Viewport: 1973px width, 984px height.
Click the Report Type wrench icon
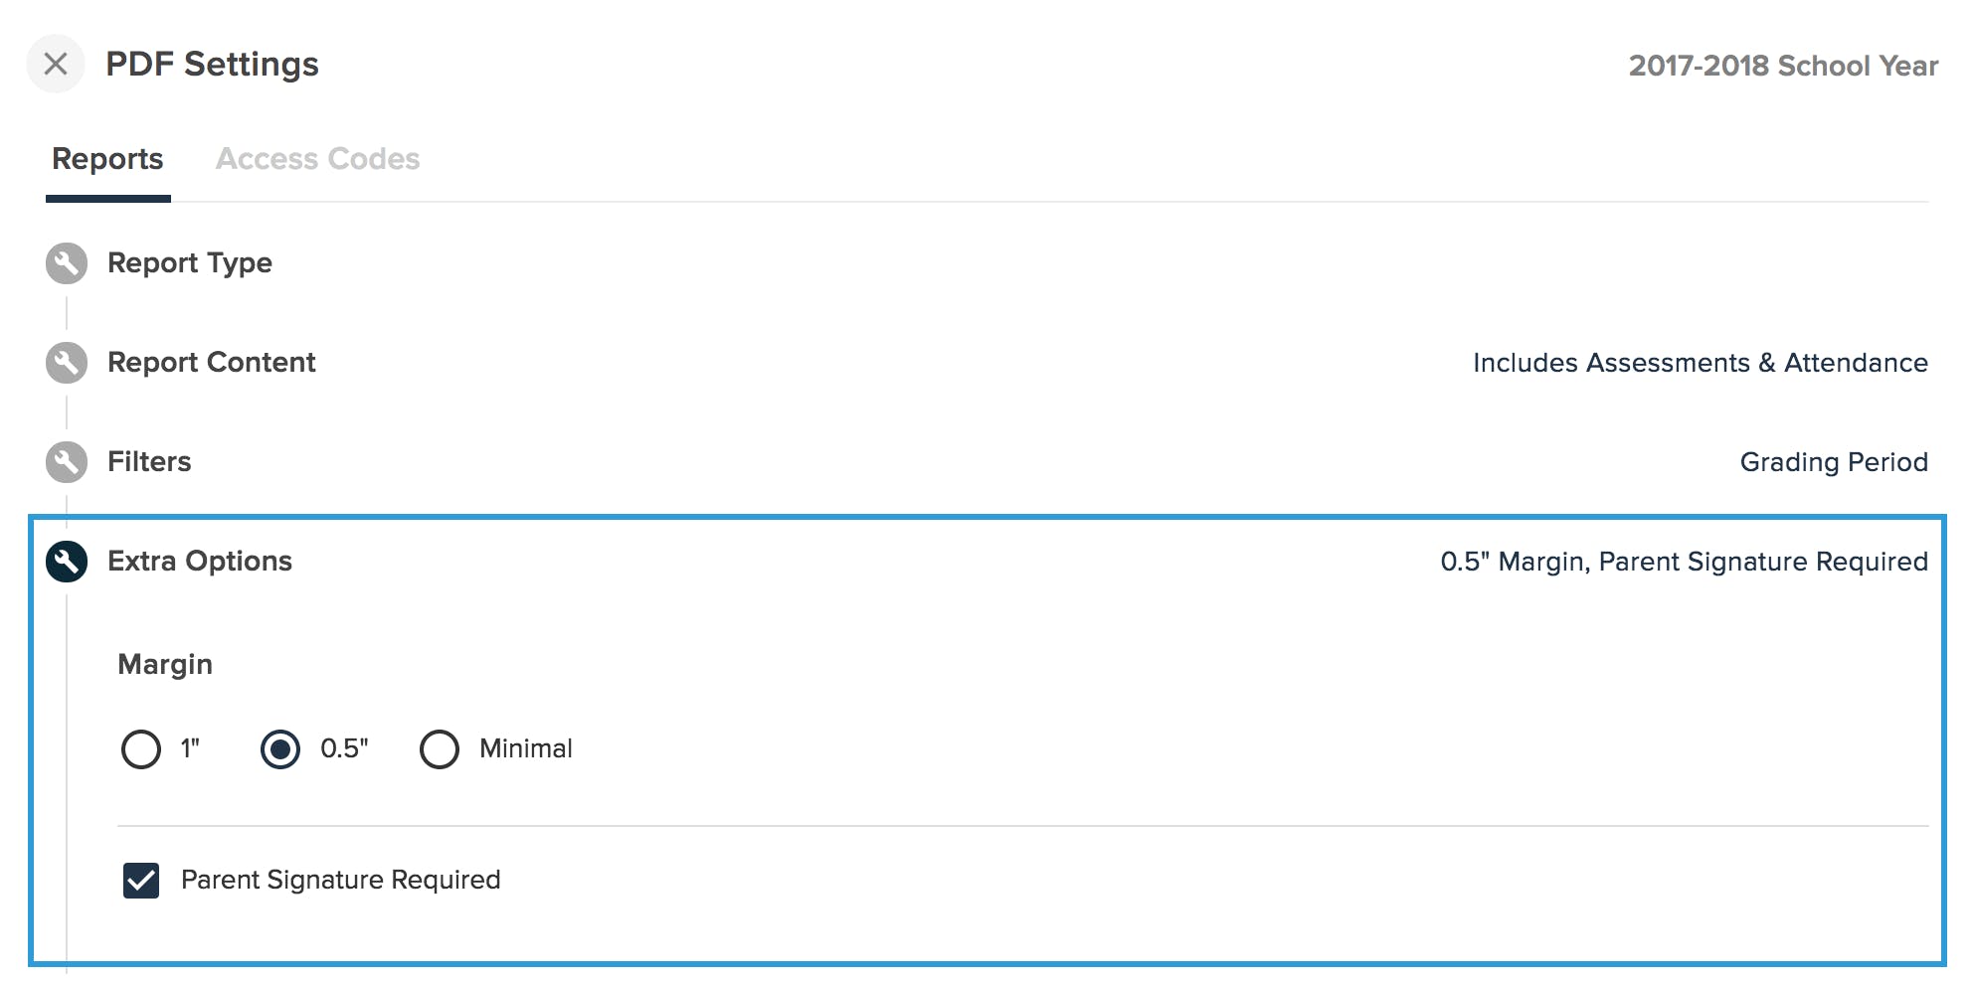coord(67,263)
